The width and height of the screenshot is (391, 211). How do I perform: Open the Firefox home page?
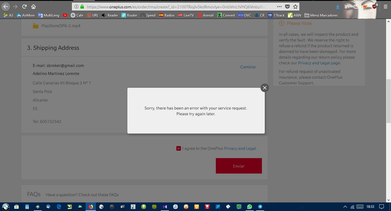33,7
